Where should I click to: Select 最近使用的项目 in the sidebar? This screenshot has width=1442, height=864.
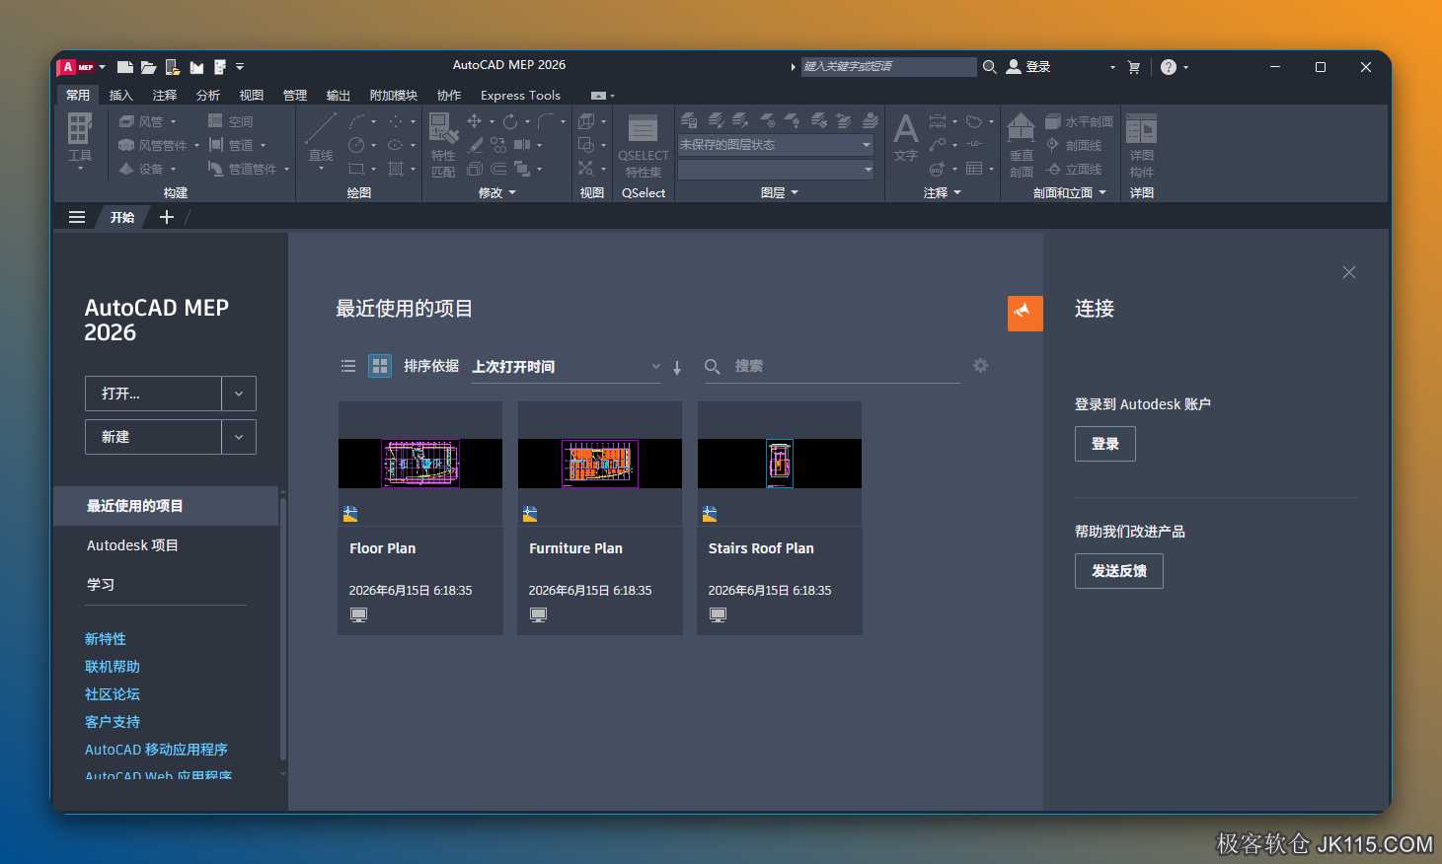(x=166, y=506)
